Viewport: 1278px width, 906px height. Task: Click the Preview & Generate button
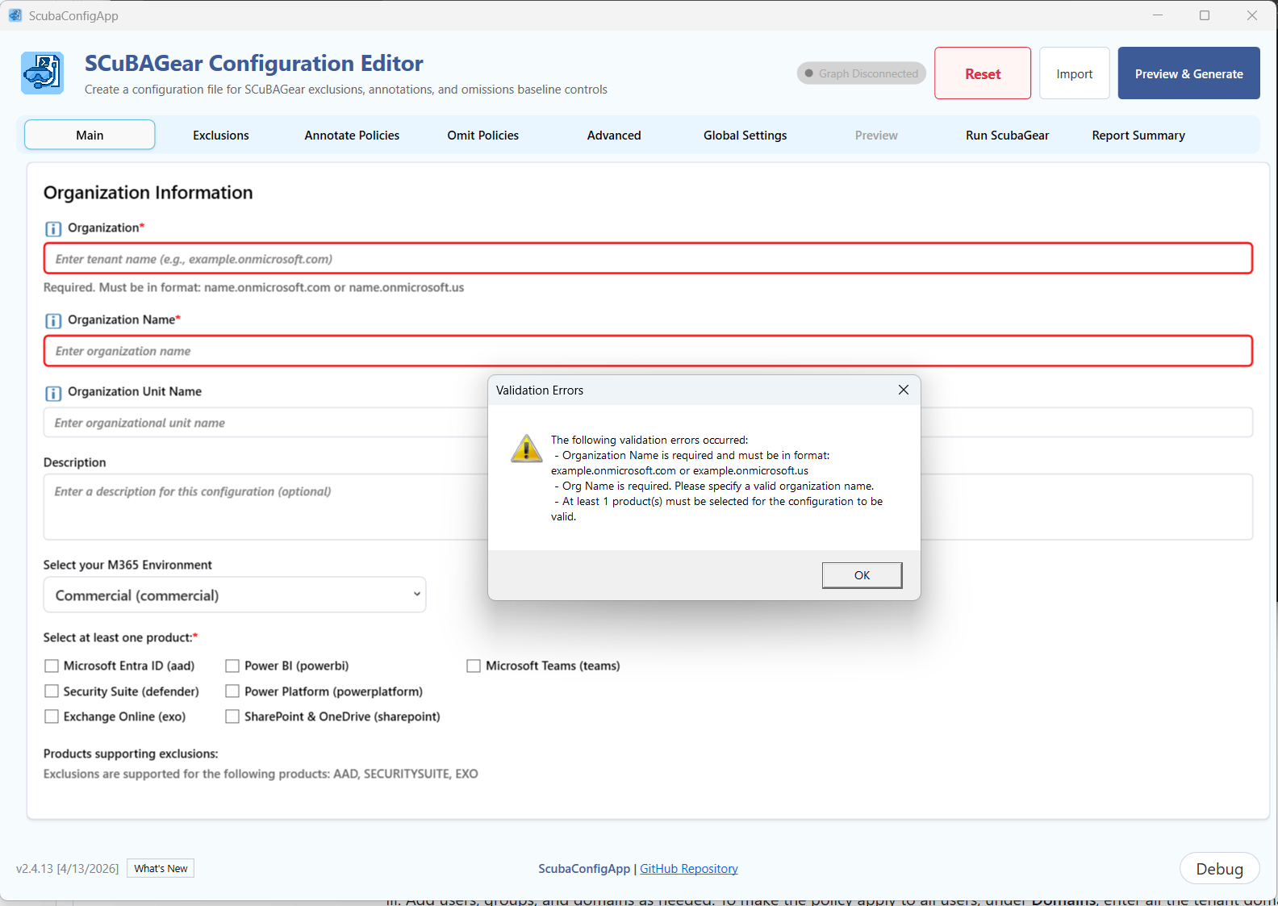(1188, 73)
